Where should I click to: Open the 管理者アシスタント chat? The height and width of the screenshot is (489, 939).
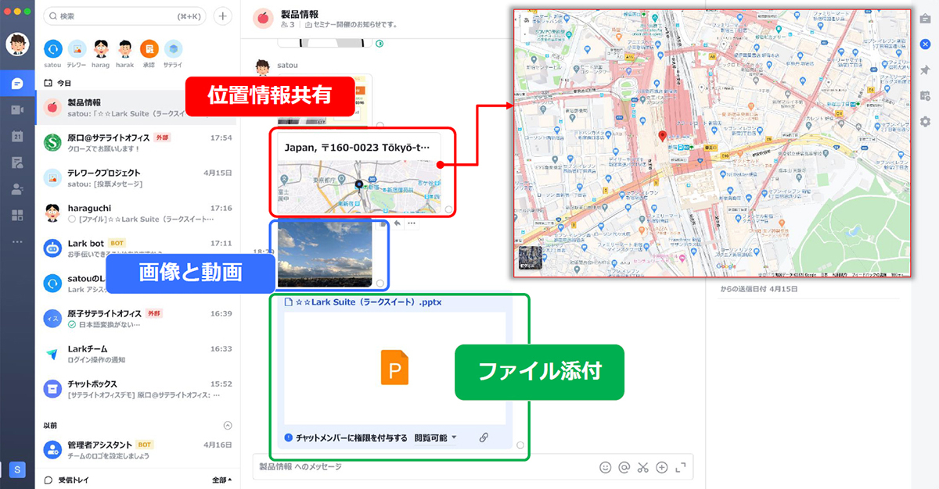[x=136, y=449]
